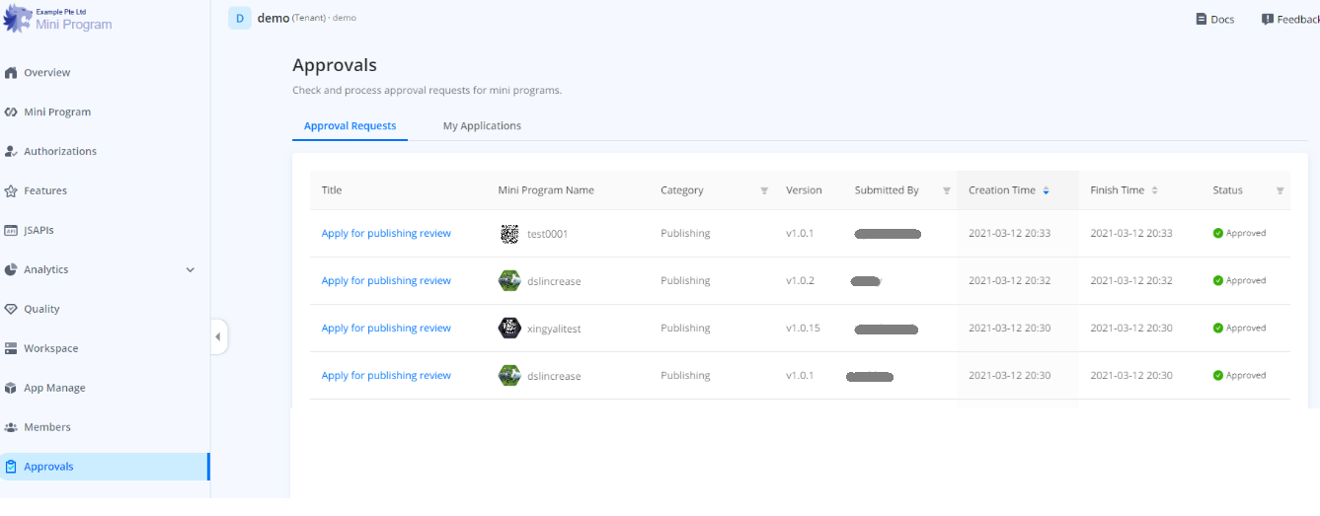Click the App Manage box icon

(11, 389)
